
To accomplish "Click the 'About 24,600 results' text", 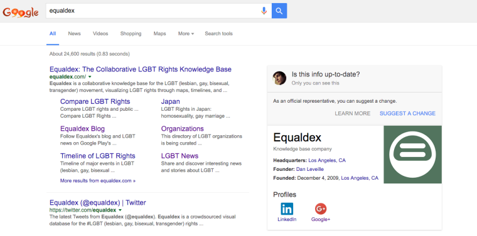I will pyautogui.click(x=89, y=54).
